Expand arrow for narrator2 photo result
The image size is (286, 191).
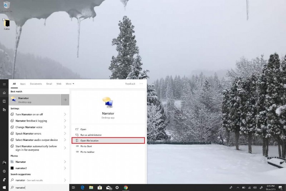pyautogui.click(x=65, y=168)
